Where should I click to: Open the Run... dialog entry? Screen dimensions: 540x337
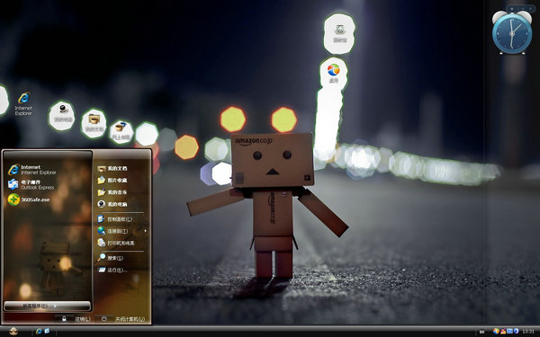point(112,270)
